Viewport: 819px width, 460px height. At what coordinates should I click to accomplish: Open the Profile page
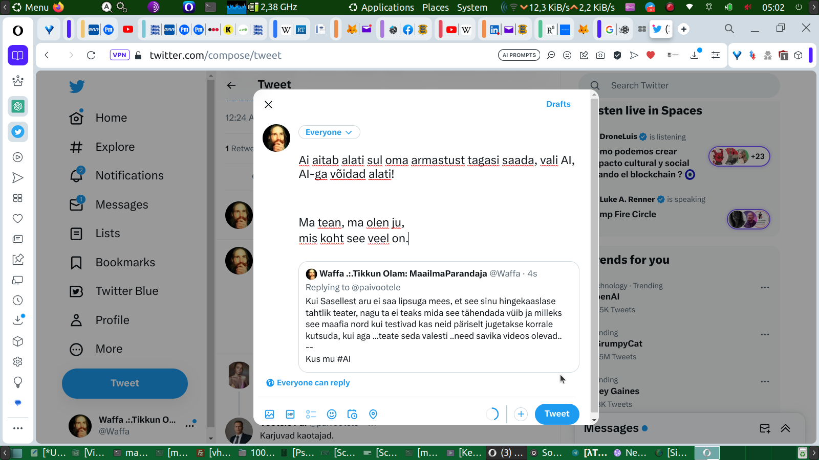click(99, 320)
